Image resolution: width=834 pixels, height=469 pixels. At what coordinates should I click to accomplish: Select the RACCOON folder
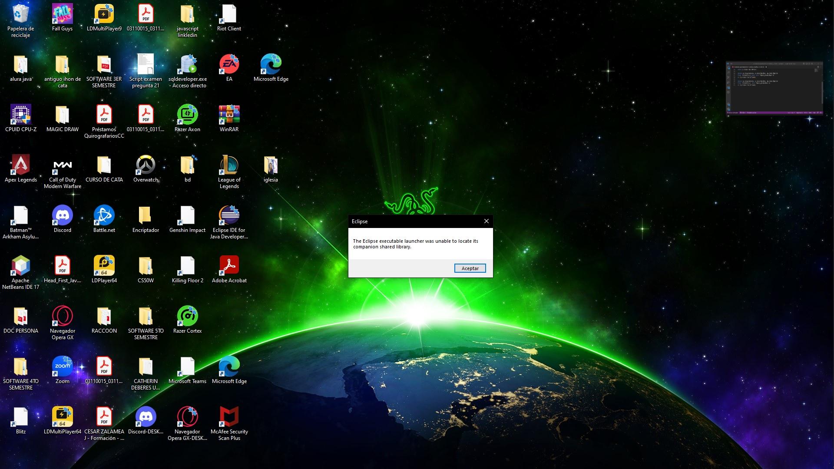coord(104,320)
